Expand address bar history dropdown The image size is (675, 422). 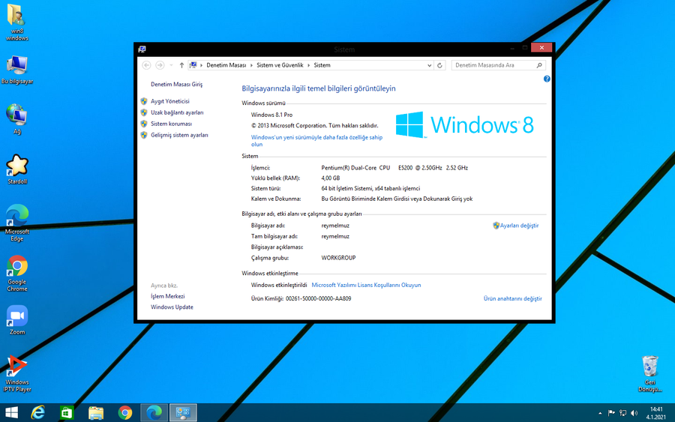(x=429, y=65)
